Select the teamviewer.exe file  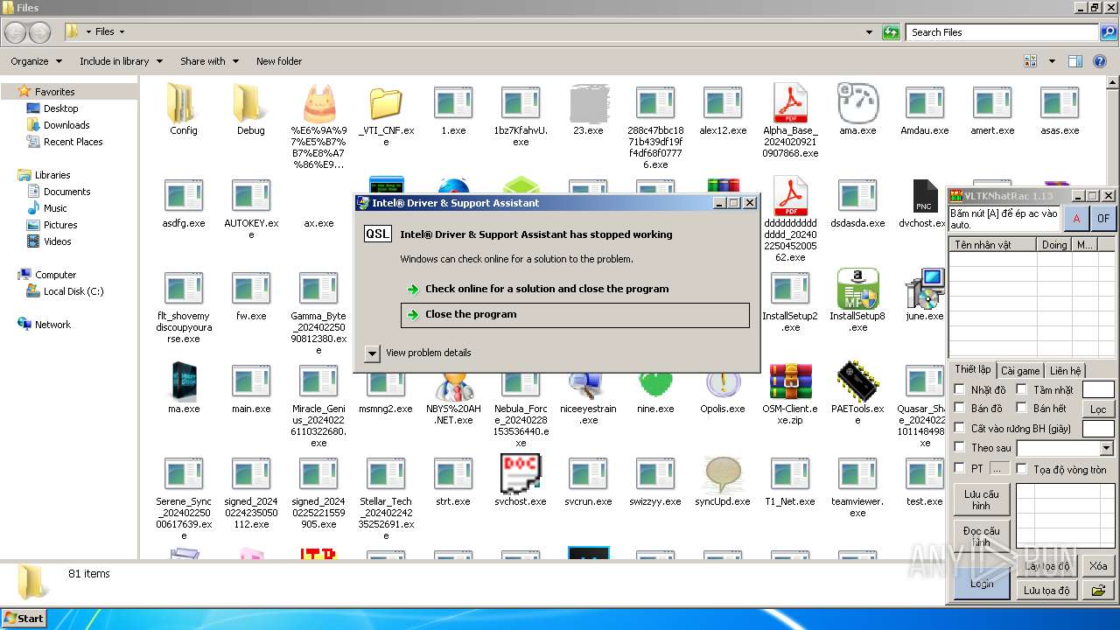857,486
